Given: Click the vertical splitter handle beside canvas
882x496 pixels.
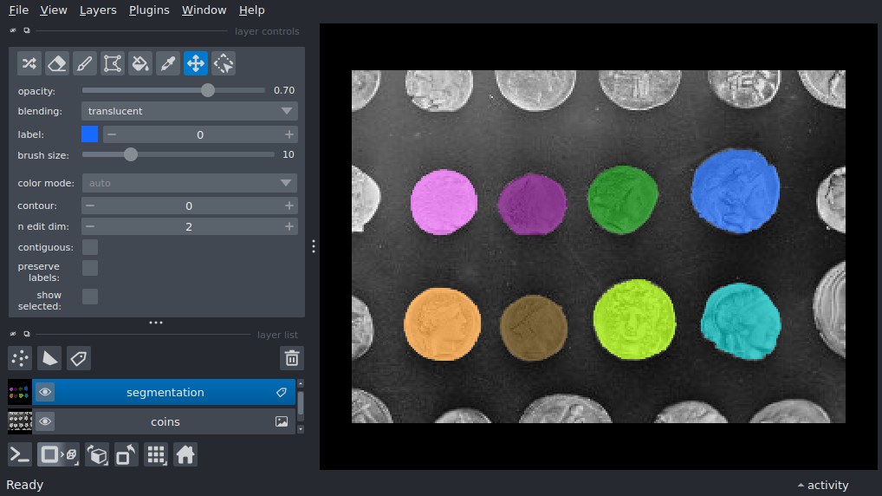Looking at the screenshot, I should click(314, 246).
